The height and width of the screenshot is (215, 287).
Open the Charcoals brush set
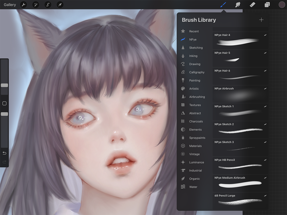tap(194, 121)
